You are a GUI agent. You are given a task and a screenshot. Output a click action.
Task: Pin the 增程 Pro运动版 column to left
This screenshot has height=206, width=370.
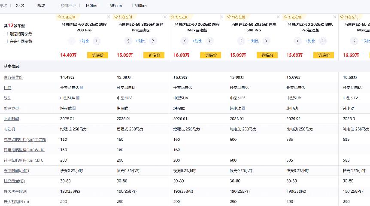(x=123, y=17)
